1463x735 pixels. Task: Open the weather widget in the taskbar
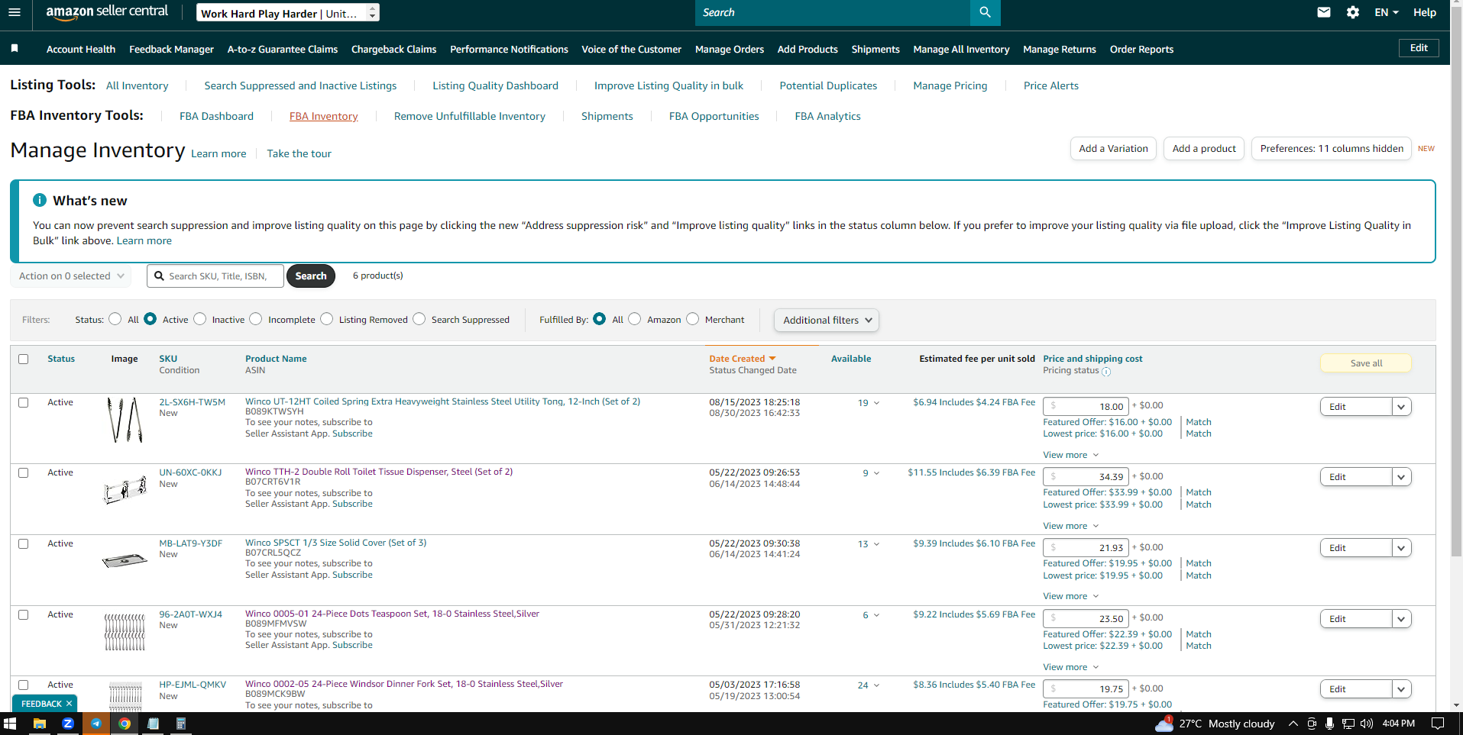[1215, 724]
